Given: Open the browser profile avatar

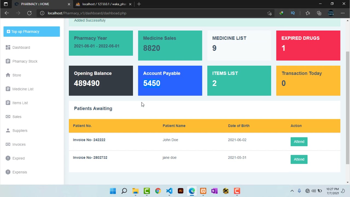Looking at the screenshot, I should tap(331, 13).
